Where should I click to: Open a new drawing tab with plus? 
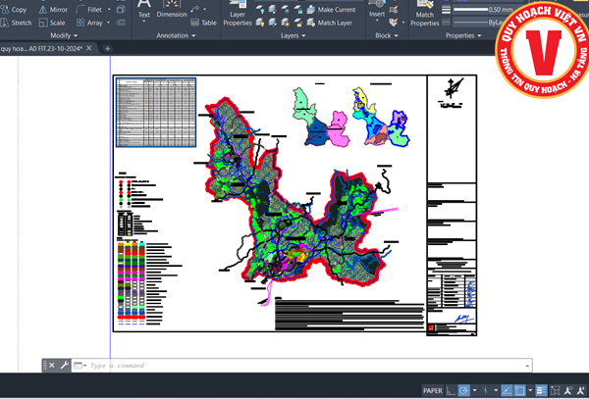click(108, 48)
